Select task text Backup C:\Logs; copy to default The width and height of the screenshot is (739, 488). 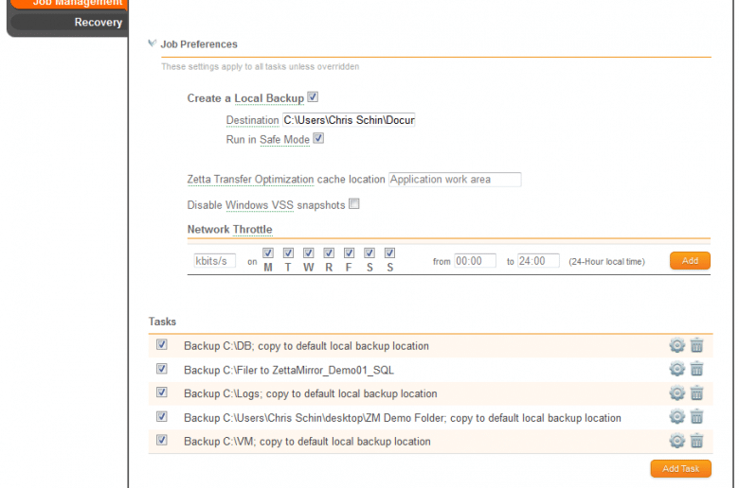(x=311, y=393)
